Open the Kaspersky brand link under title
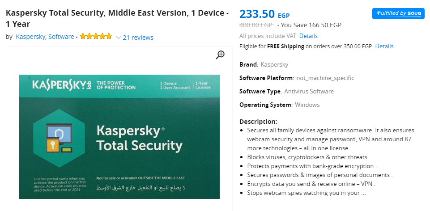This screenshot has width=430, height=211. click(30, 37)
